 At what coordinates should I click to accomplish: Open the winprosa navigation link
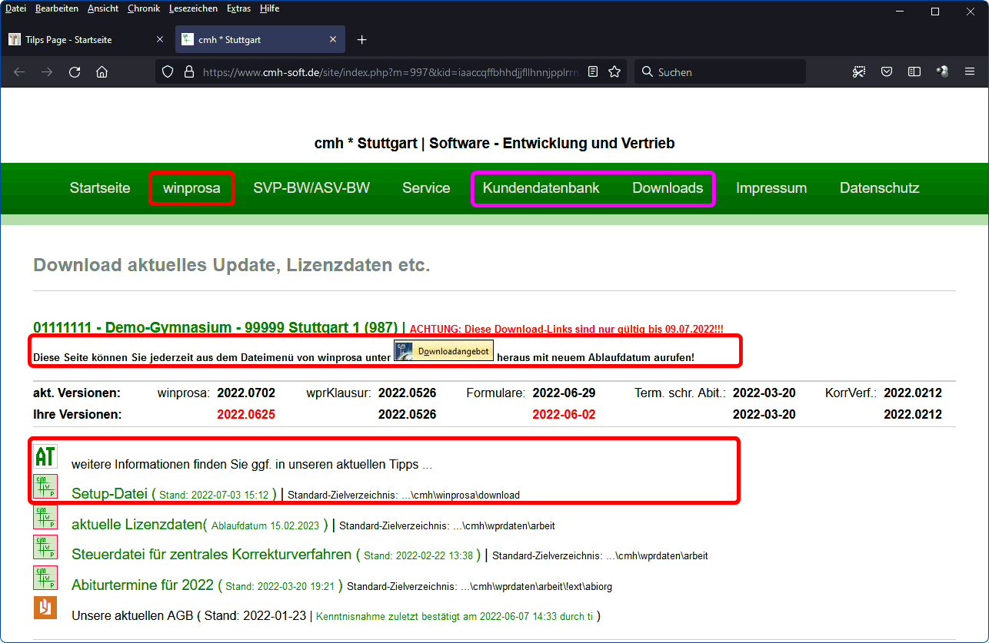[x=191, y=188]
